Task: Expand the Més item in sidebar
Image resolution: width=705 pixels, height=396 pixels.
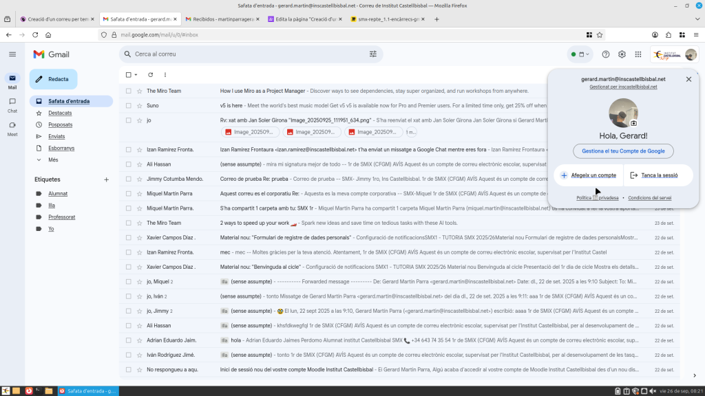Action: (x=53, y=159)
